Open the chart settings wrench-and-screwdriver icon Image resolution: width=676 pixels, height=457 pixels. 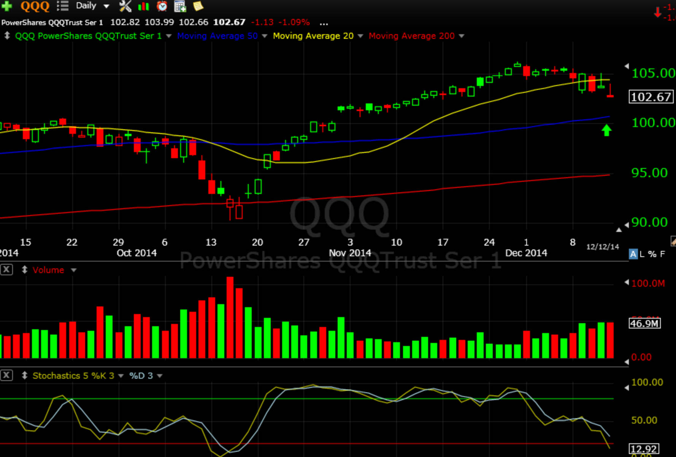(x=125, y=6)
